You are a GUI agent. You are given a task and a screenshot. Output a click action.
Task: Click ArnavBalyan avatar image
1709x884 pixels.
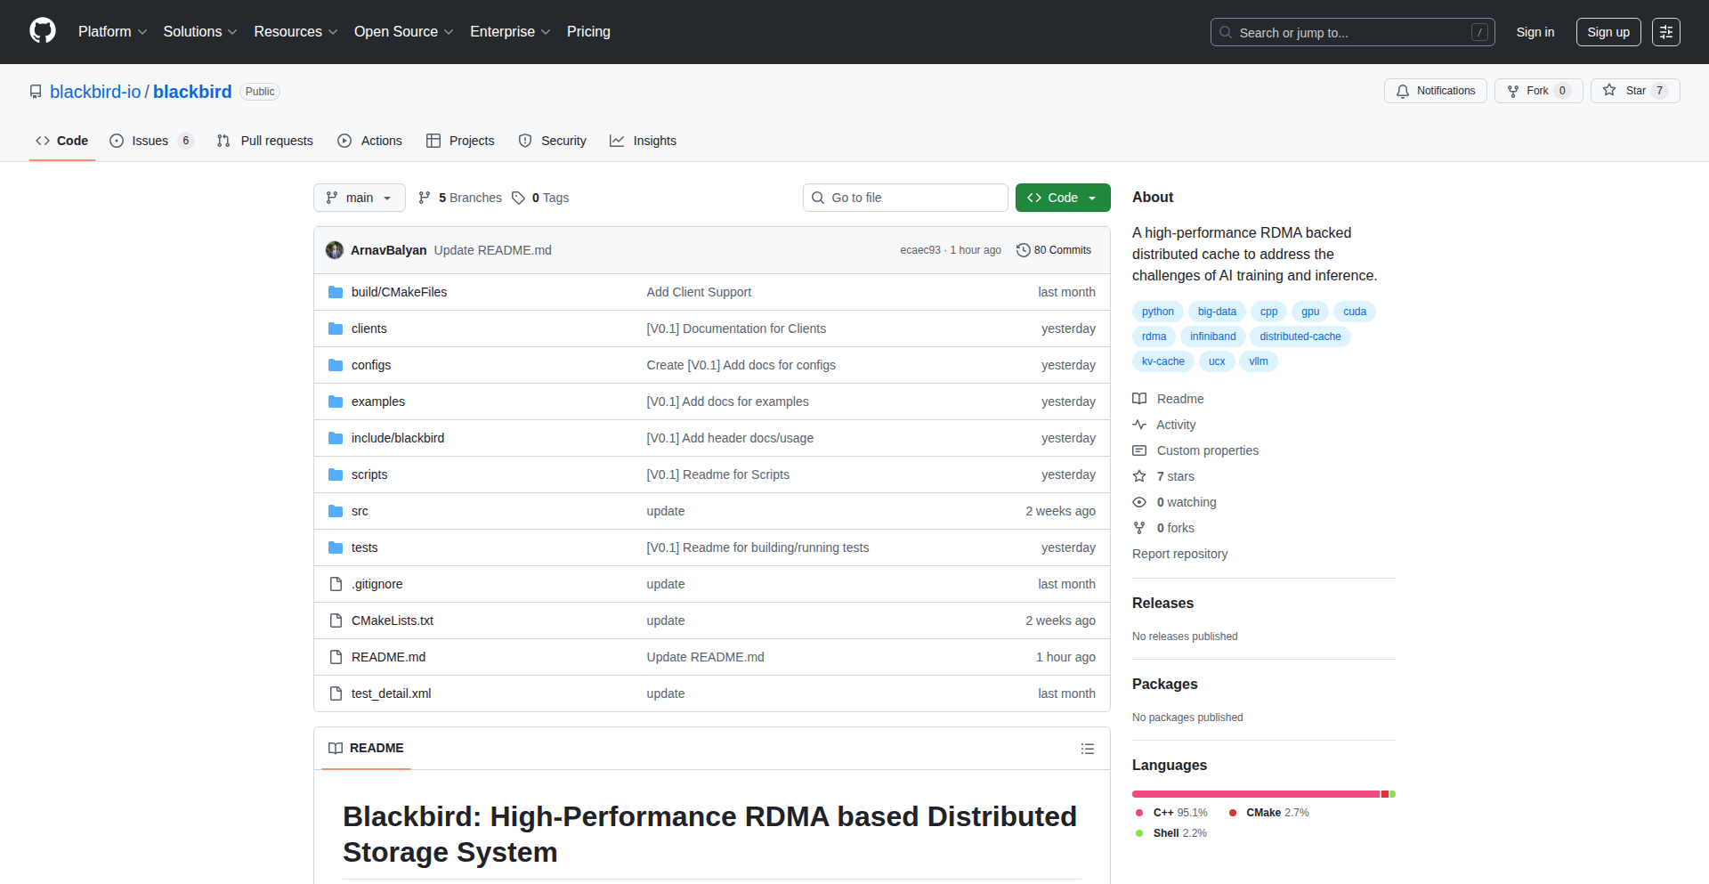pos(335,250)
